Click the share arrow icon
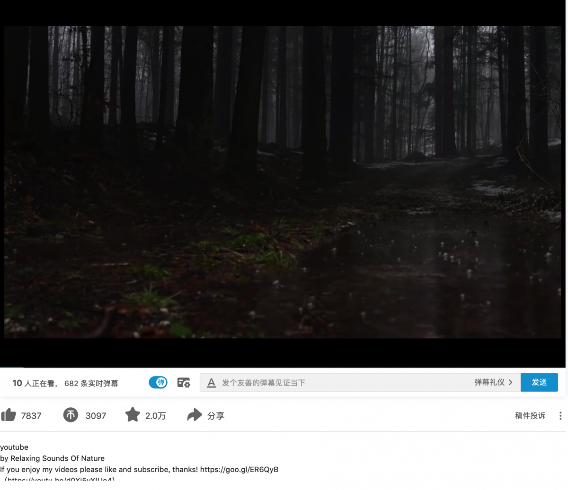Viewport: 568px width, 490px height. tap(194, 415)
